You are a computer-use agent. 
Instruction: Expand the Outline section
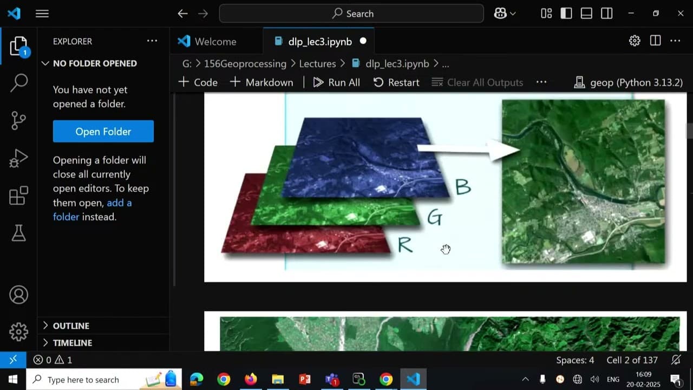pos(70,326)
